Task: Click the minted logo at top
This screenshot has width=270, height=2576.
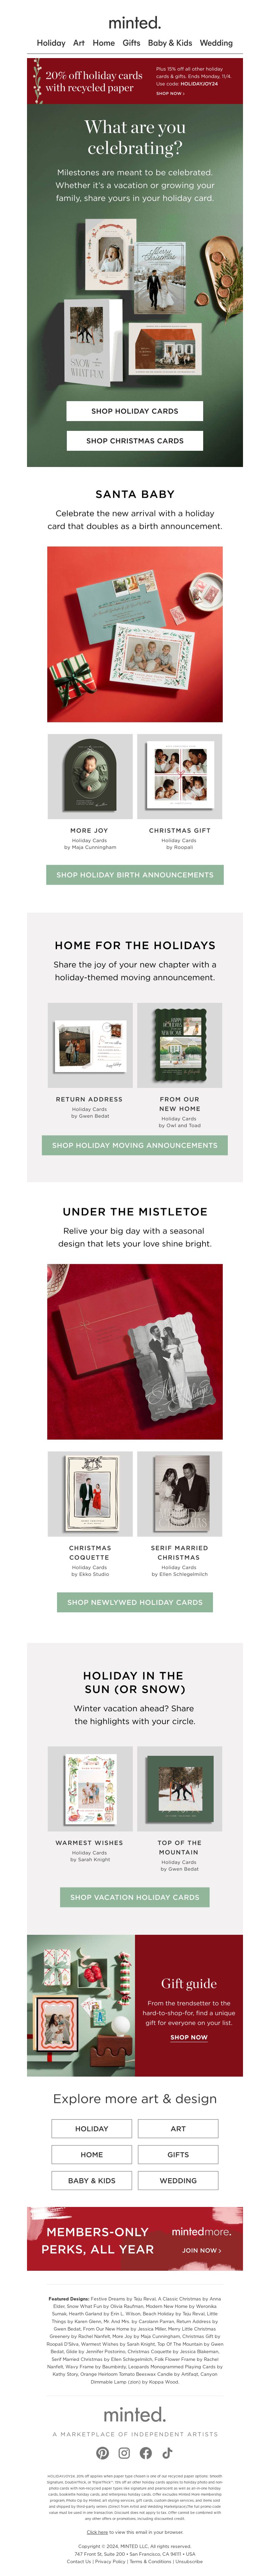Action: tap(135, 22)
